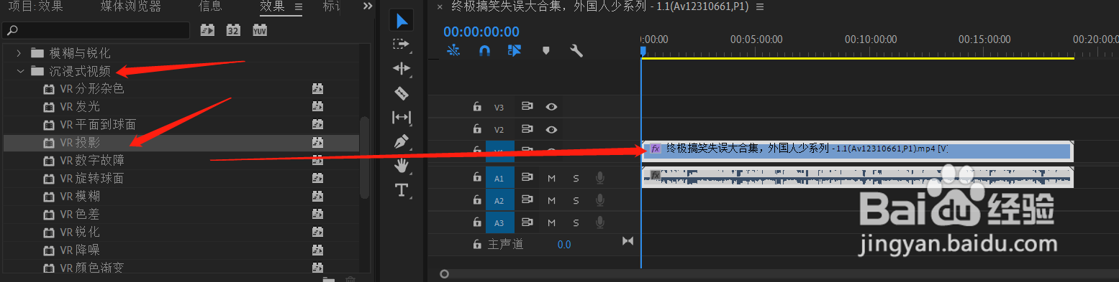
Task: Select the Pen tool
Action: point(402,141)
